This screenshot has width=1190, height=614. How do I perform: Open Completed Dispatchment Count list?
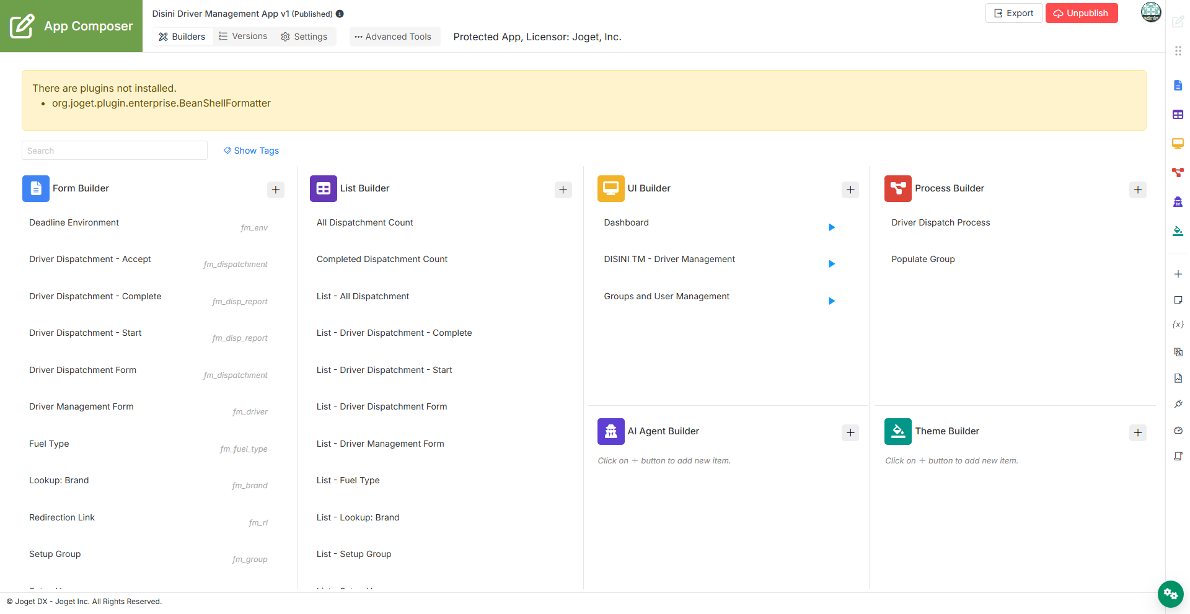tap(382, 259)
